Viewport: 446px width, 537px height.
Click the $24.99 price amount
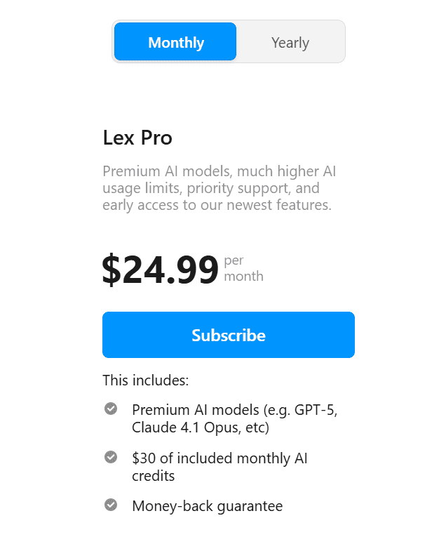161,270
